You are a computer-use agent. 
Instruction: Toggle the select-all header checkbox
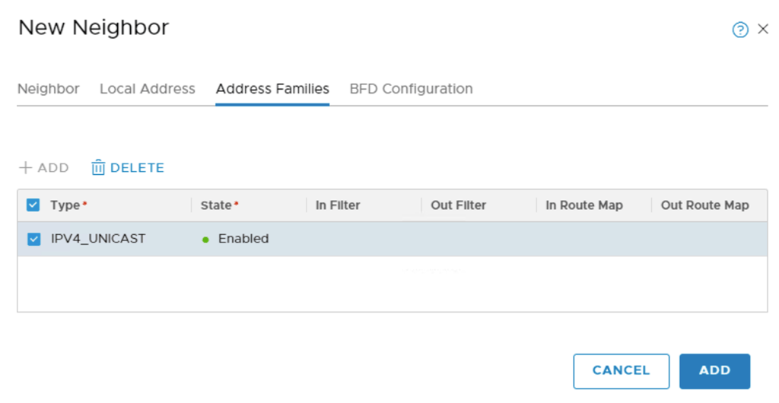[x=33, y=205]
